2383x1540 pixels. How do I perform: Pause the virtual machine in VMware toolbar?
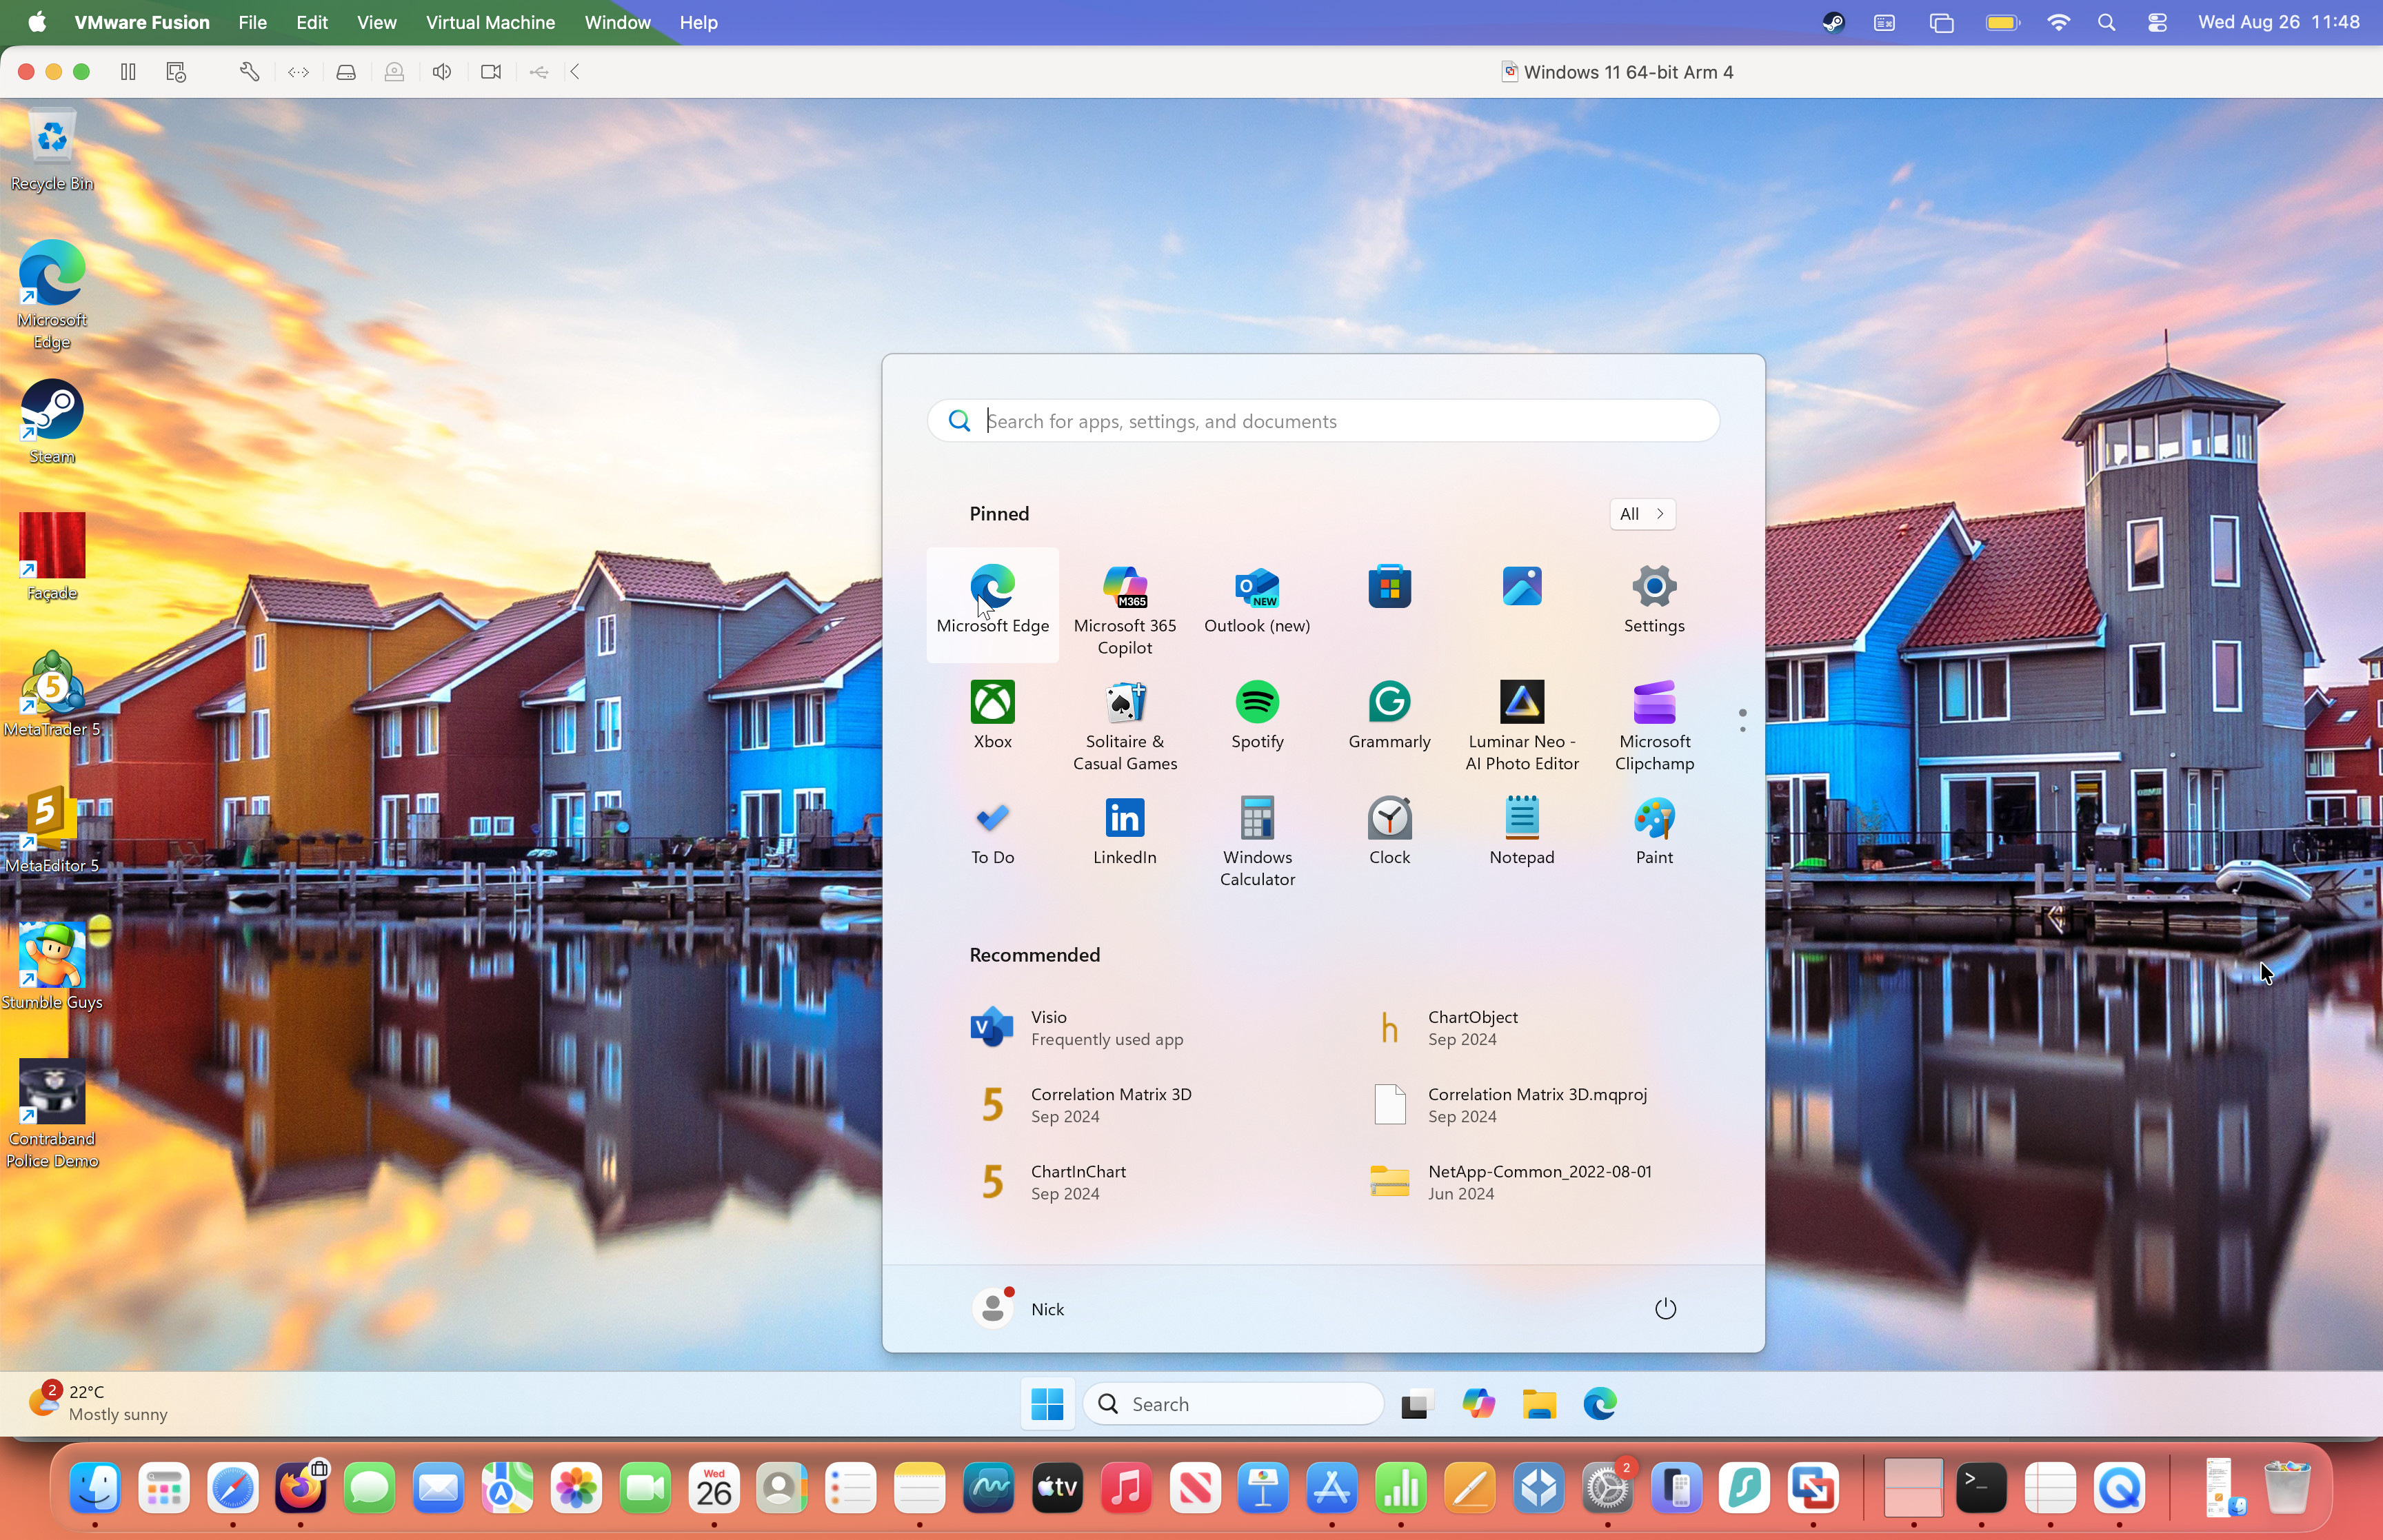pyautogui.click(x=128, y=72)
